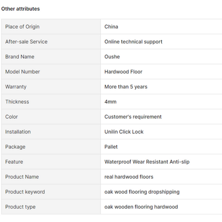222x222 pixels.
Task: Select the Model Number label
Action: [22, 72]
